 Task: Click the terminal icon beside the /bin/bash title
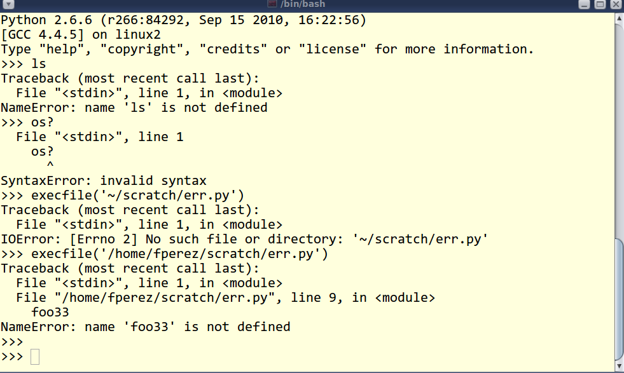pyautogui.click(x=272, y=4)
